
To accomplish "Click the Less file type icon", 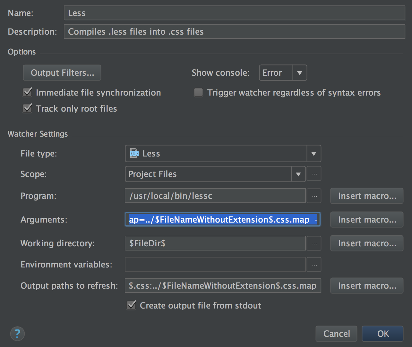I will point(134,154).
